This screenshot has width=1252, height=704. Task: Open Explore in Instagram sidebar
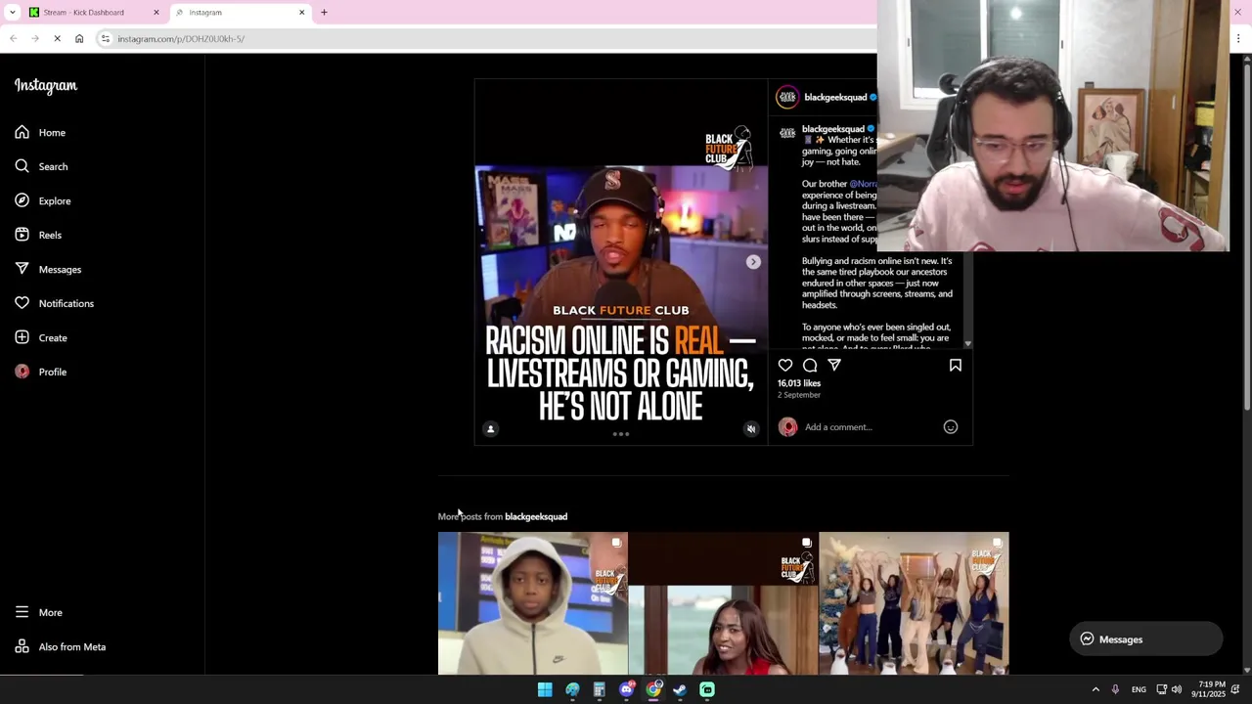tap(42, 201)
